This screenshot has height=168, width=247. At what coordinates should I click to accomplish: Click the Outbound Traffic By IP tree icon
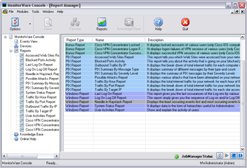pos(22,106)
